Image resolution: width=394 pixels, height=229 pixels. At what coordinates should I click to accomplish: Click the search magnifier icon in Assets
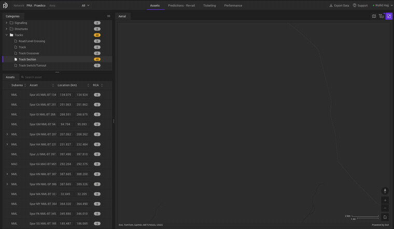click(x=22, y=77)
